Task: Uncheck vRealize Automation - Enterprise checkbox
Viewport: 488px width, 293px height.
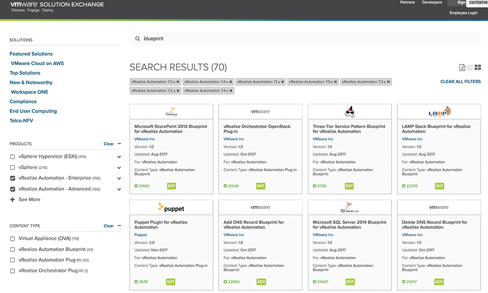Action: [13, 178]
